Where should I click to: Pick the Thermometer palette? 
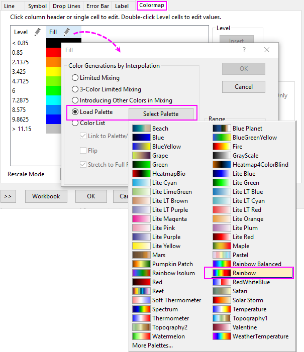[x=161, y=318]
